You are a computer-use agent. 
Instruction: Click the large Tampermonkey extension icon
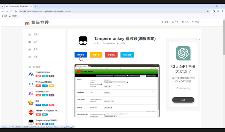click(x=83, y=40)
